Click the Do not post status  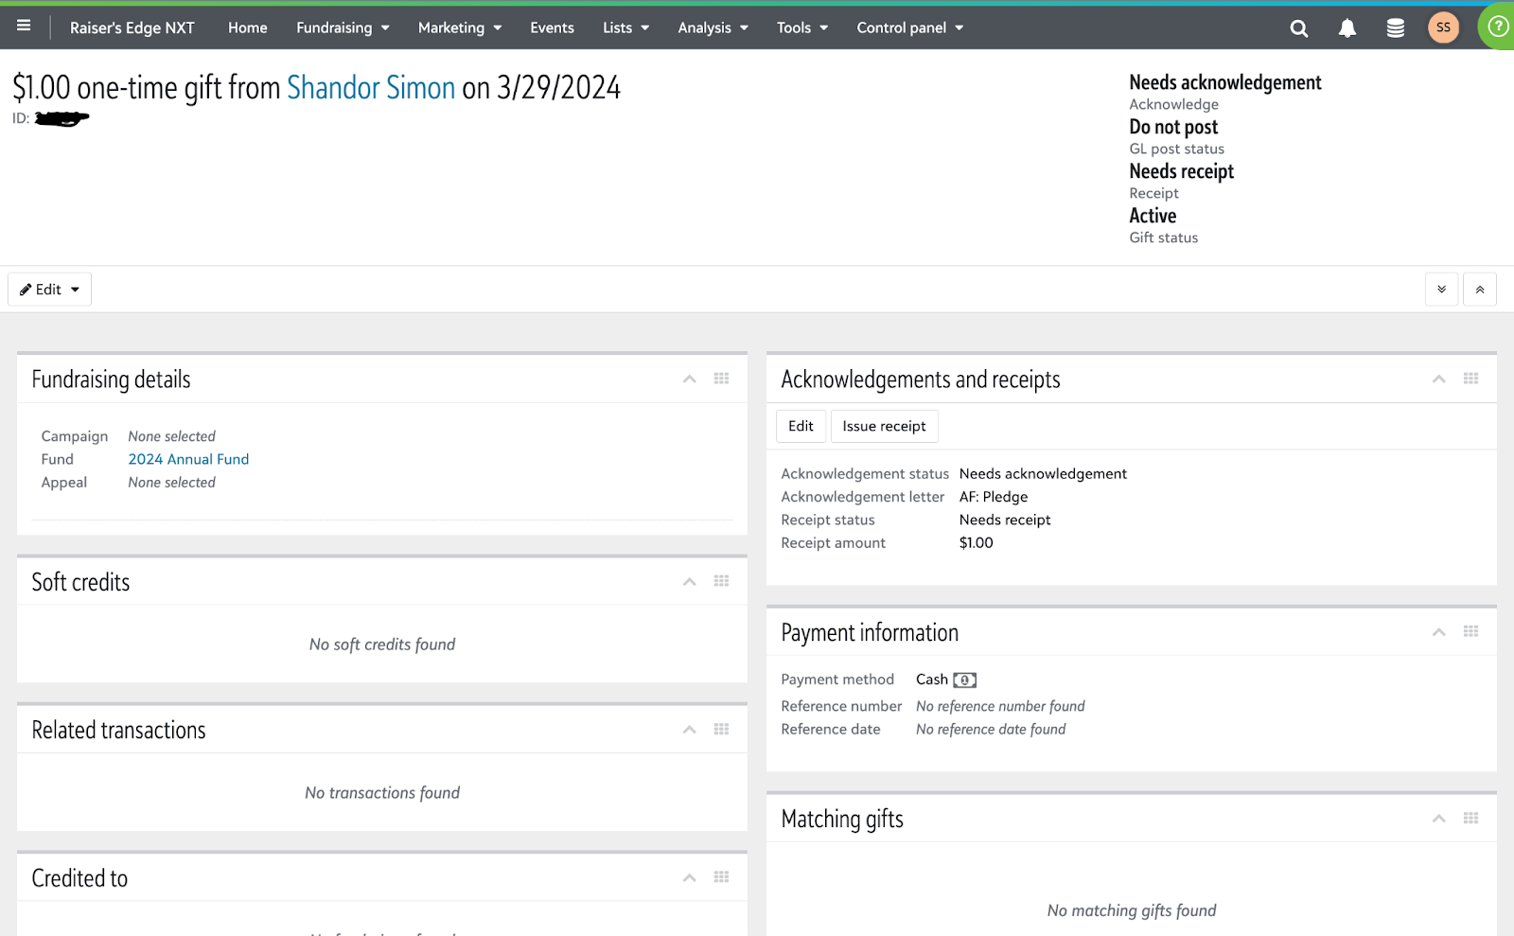tap(1173, 127)
